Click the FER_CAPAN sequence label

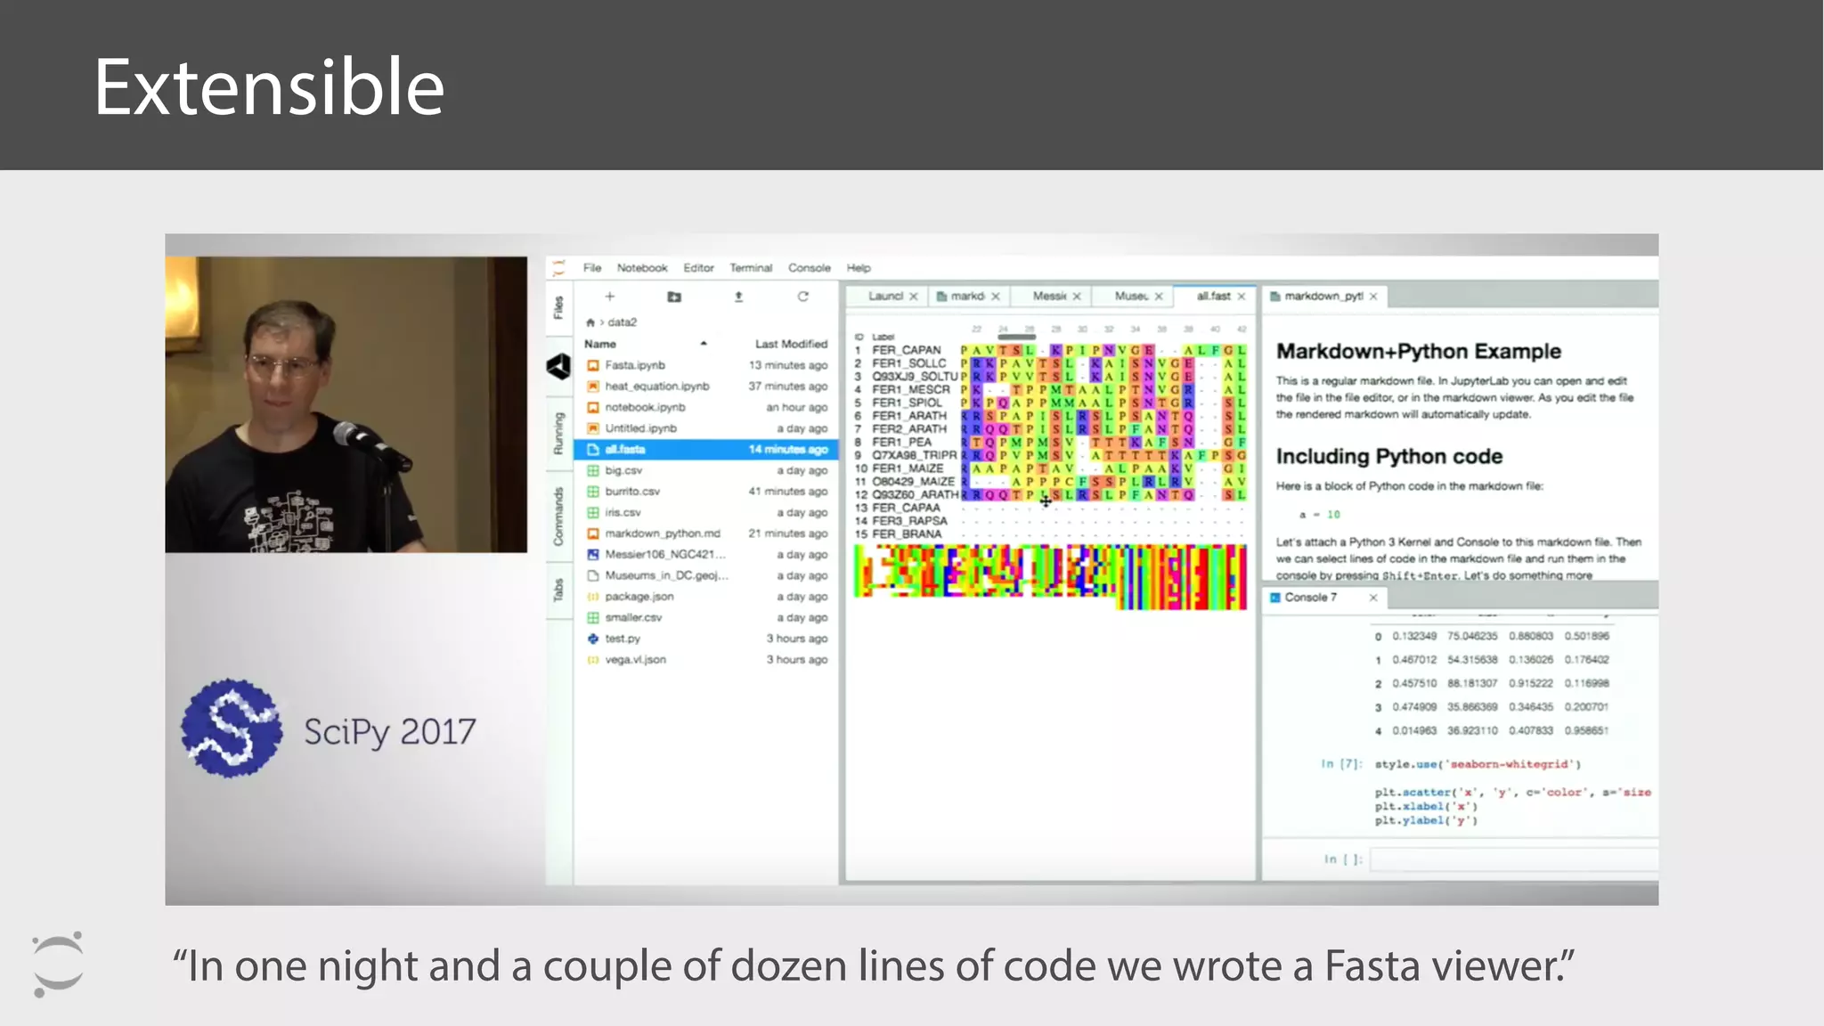906,350
